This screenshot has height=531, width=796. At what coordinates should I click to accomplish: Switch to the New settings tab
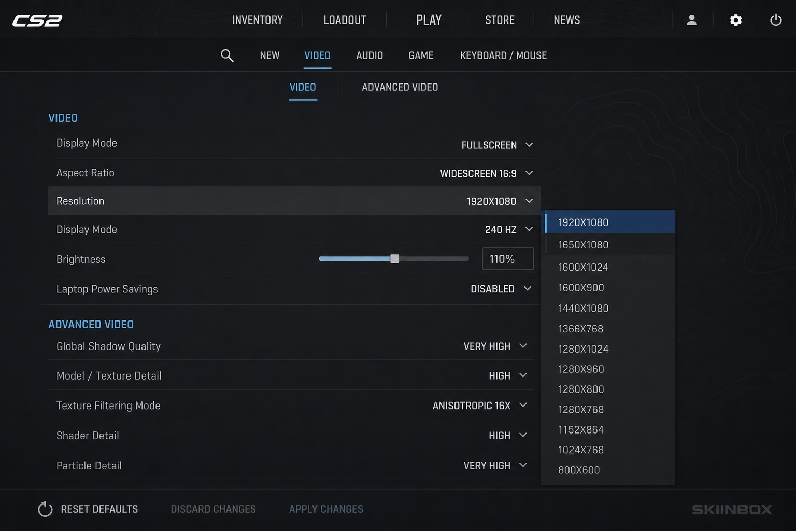point(269,55)
